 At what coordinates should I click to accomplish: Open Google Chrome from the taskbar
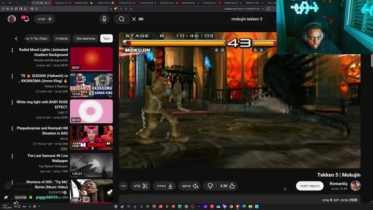(231, 206)
